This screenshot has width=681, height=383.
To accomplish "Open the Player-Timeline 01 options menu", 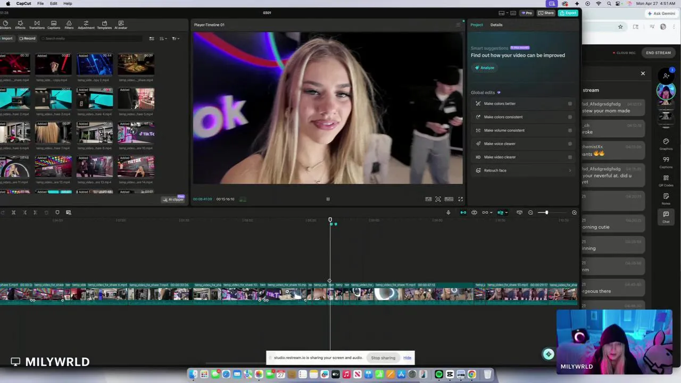I will tap(458, 24).
